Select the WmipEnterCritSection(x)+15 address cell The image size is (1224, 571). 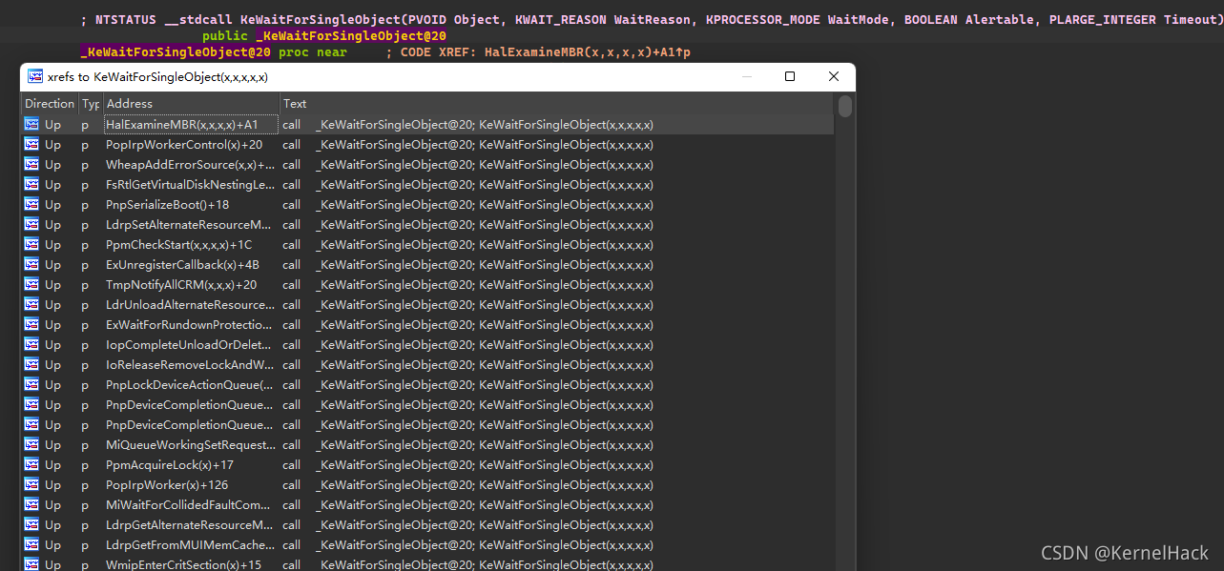coord(190,564)
